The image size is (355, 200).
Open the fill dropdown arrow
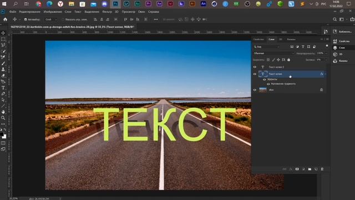tap(326, 60)
